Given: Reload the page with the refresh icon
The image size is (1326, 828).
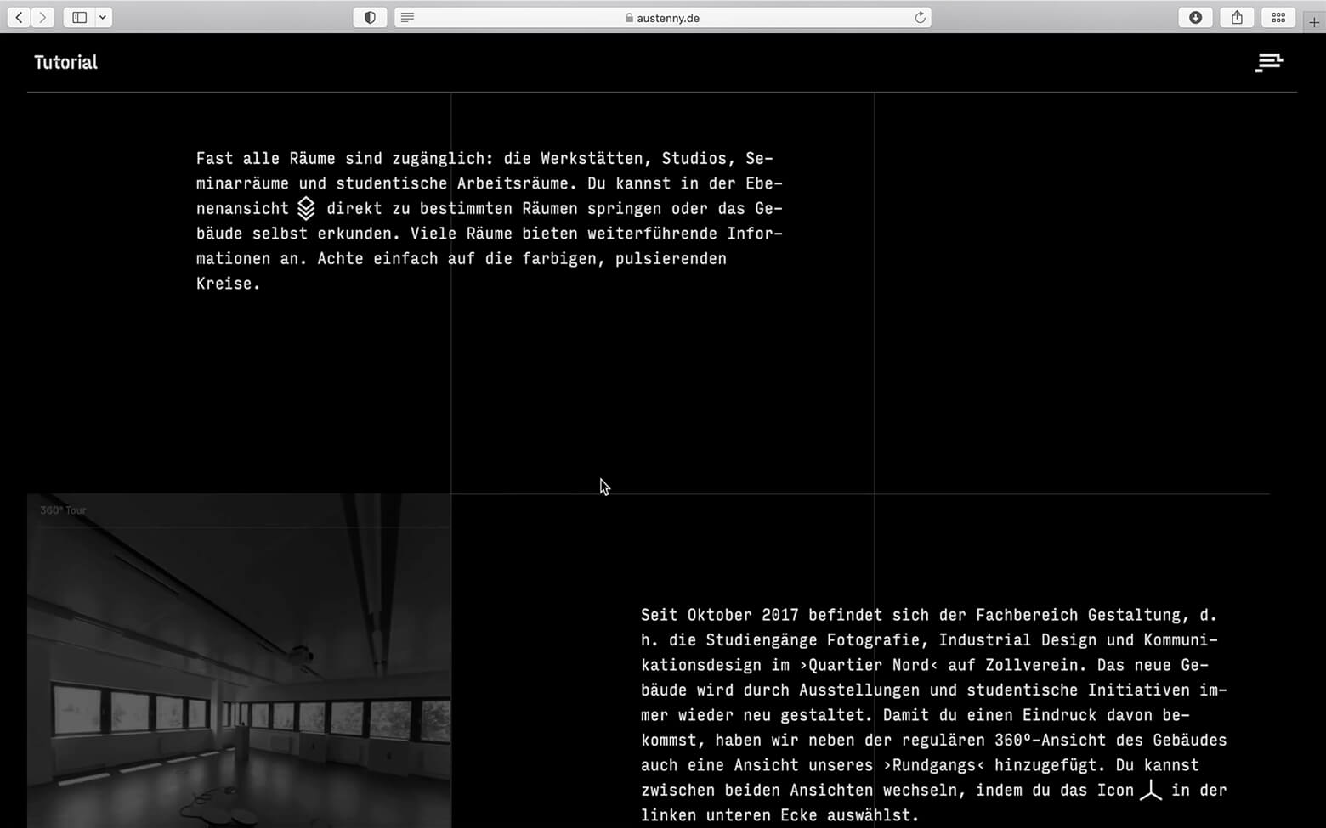Looking at the screenshot, I should [x=920, y=17].
